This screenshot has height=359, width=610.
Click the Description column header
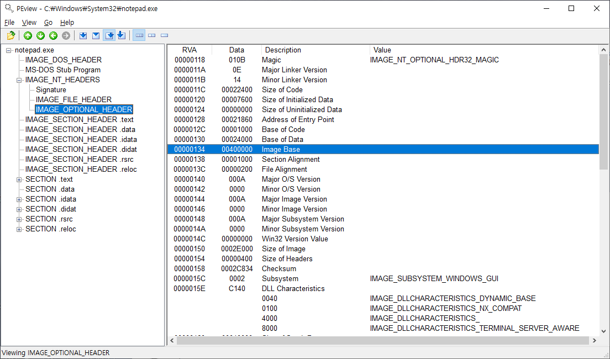pos(315,50)
